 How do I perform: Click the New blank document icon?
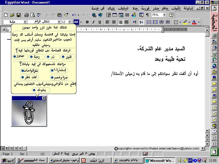(6, 15)
